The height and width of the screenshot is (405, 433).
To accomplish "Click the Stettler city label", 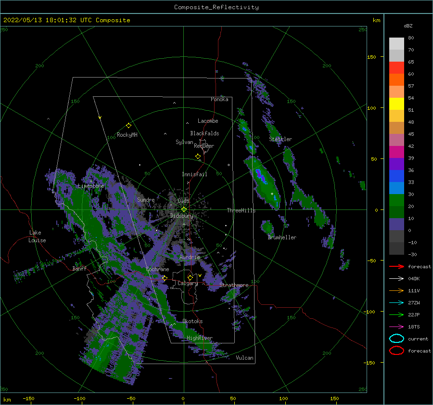I will tap(280, 139).
